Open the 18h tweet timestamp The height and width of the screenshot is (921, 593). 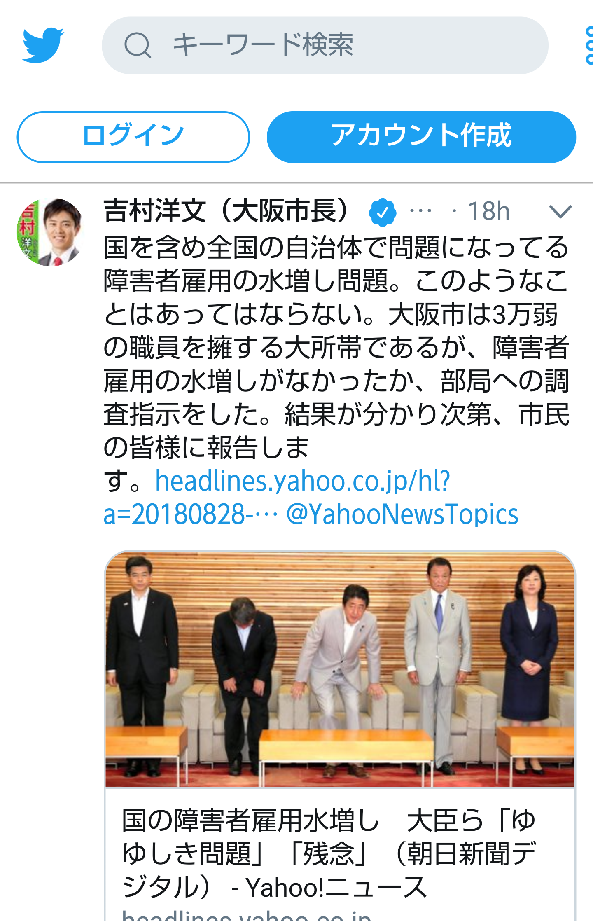[488, 211]
